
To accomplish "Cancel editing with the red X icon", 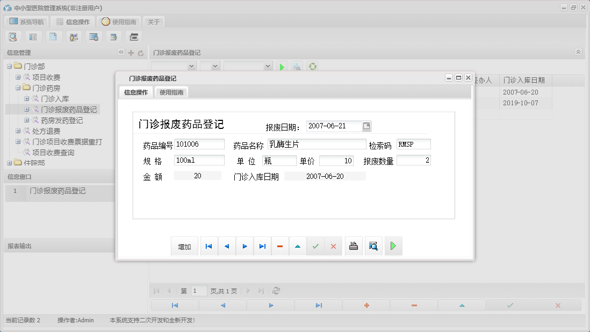I will pyautogui.click(x=333, y=246).
